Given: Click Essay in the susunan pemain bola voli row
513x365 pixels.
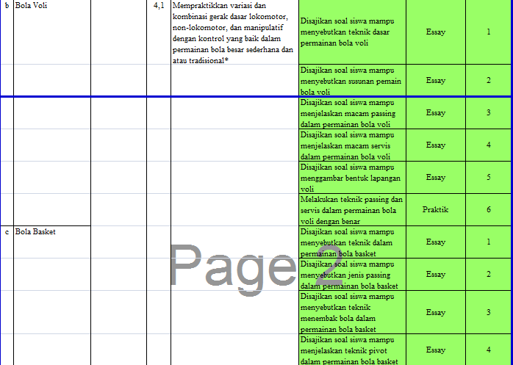Looking at the screenshot, I should pyautogui.click(x=435, y=81).
